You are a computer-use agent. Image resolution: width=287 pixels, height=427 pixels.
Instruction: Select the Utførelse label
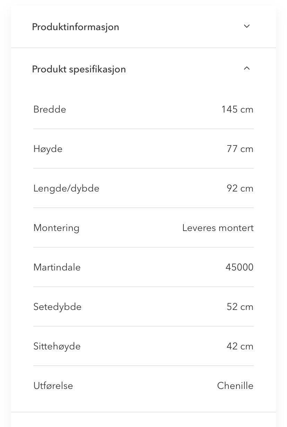click(x=53, y=386)
